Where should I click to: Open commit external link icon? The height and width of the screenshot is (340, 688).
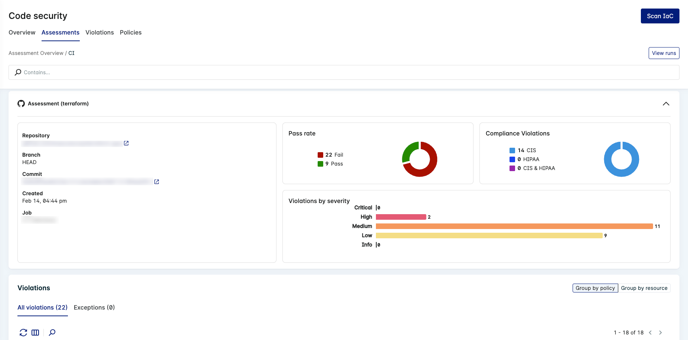pyautogui.click(x=157, y=182)
